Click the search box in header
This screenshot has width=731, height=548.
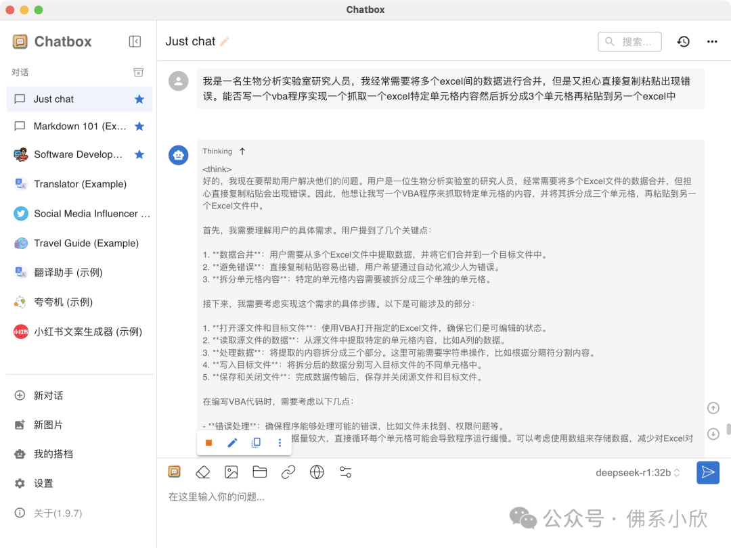tap(629, 41)
